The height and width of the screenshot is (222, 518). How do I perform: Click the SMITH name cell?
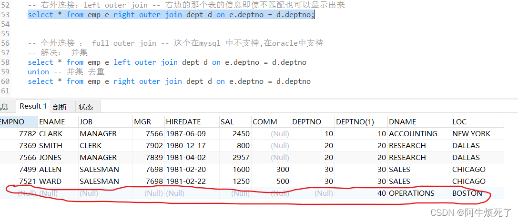point(58,145)
